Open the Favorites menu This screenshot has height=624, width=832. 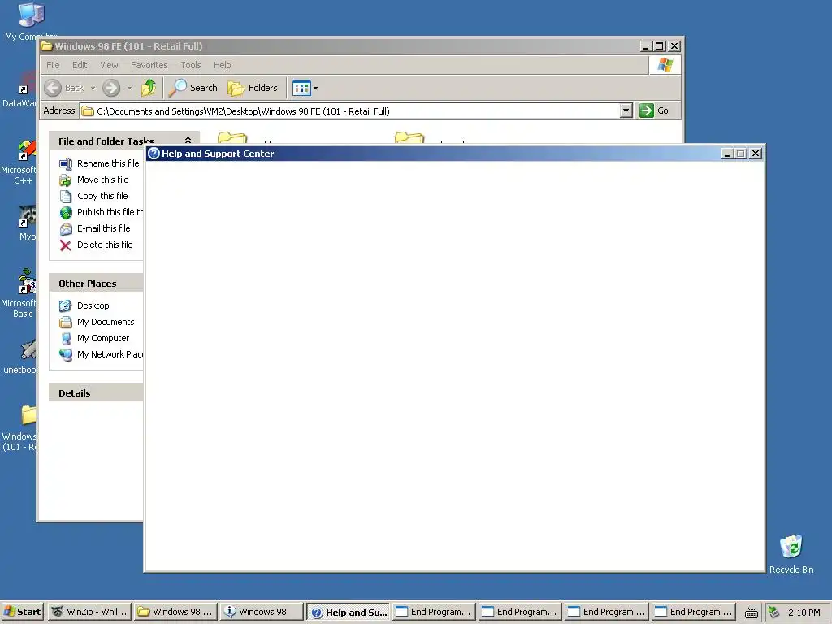[x=149, y=65]
